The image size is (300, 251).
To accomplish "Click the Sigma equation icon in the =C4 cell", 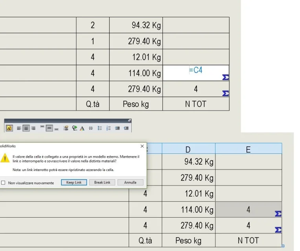I will [226, 77].
